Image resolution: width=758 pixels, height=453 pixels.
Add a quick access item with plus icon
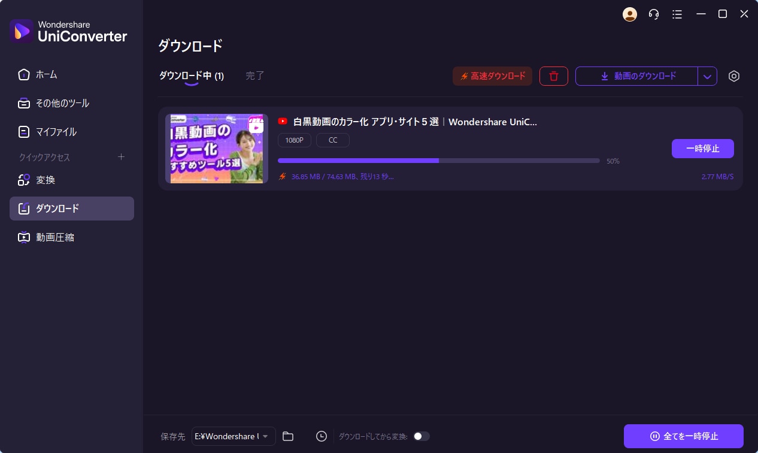(121, 157)
